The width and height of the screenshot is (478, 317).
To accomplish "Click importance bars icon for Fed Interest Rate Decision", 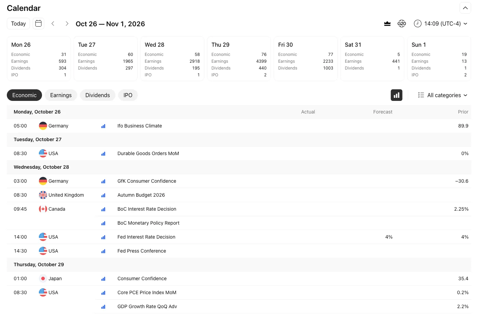I will tap(103, 237).
